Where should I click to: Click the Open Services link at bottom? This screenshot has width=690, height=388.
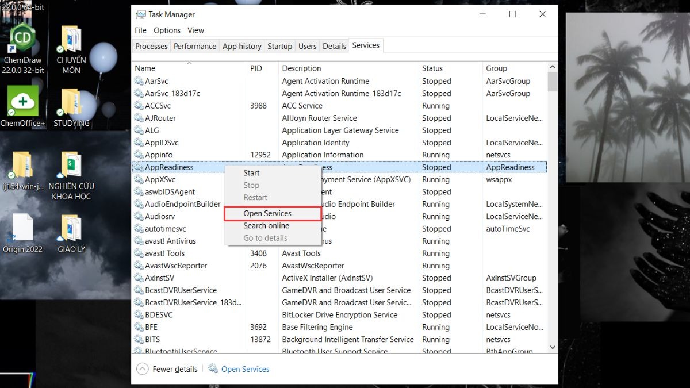coord(239,369)
